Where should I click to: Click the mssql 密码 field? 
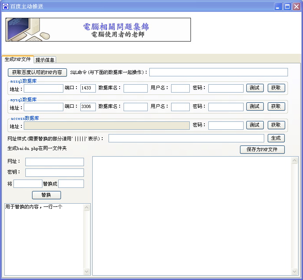pyautogui.click(x=226, y=88)
